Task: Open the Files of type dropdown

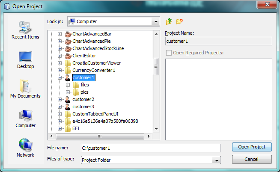Action: coord(217,160)
